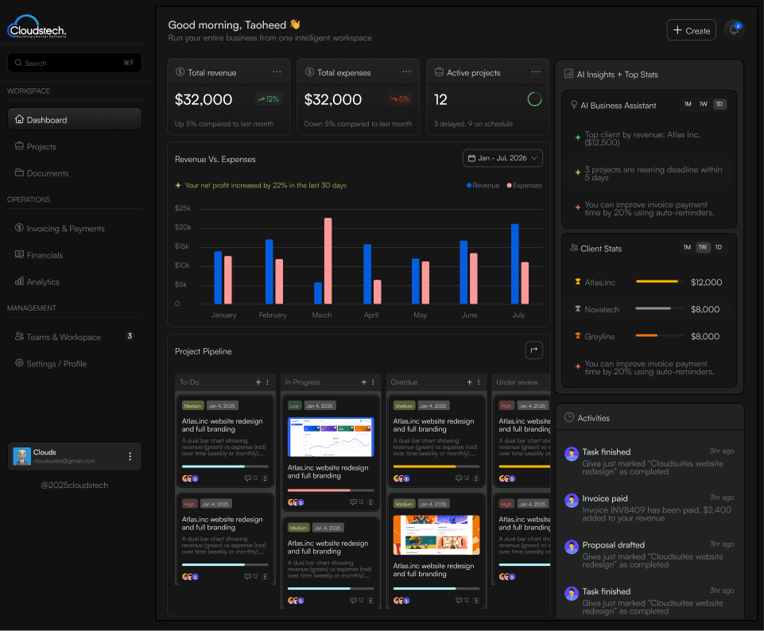Open Clouds account menu three dots
The height and width of the screenshot is (631, 764).
pyautogui.click(x=130, y=456)
